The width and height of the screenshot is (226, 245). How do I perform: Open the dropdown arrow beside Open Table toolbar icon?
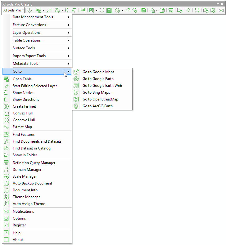(43, 11)
